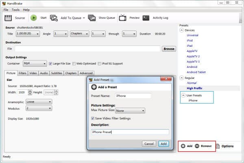Image resolution: width=244 pixels, height=163 pixels.
Task: Select the iPad preset
Action: (190, 46)
